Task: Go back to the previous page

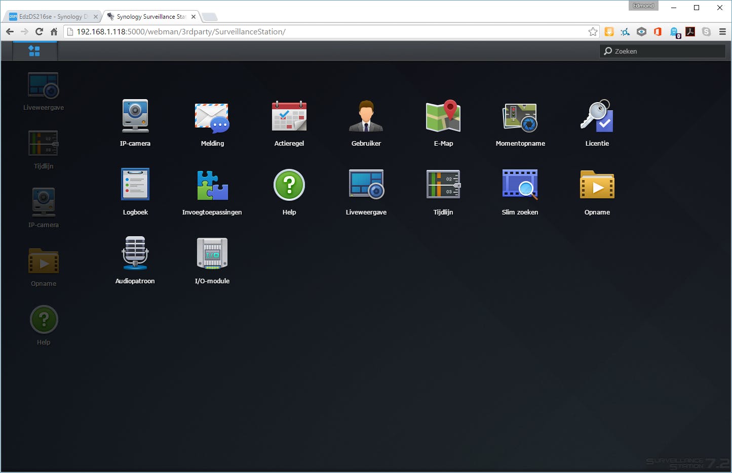Action: point(10,32)
